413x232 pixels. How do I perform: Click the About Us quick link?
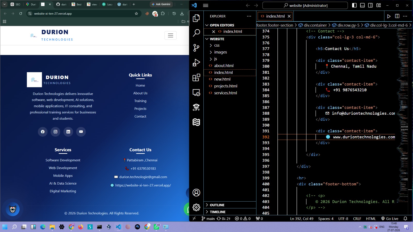[x=140, y=93]
